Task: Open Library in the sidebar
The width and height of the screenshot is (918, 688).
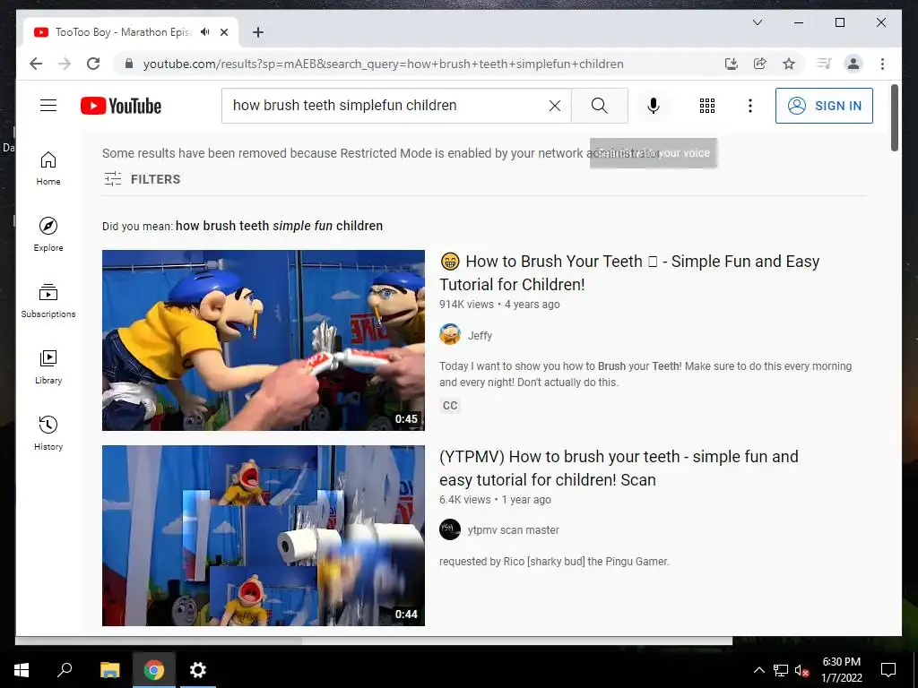Action: [x=48, y=366]
